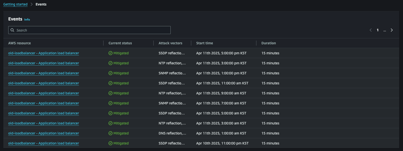Click Mitigated check icon for 3:00:00 pm event
This screenshot has height=151, width=403.
[x=111, y=63]
